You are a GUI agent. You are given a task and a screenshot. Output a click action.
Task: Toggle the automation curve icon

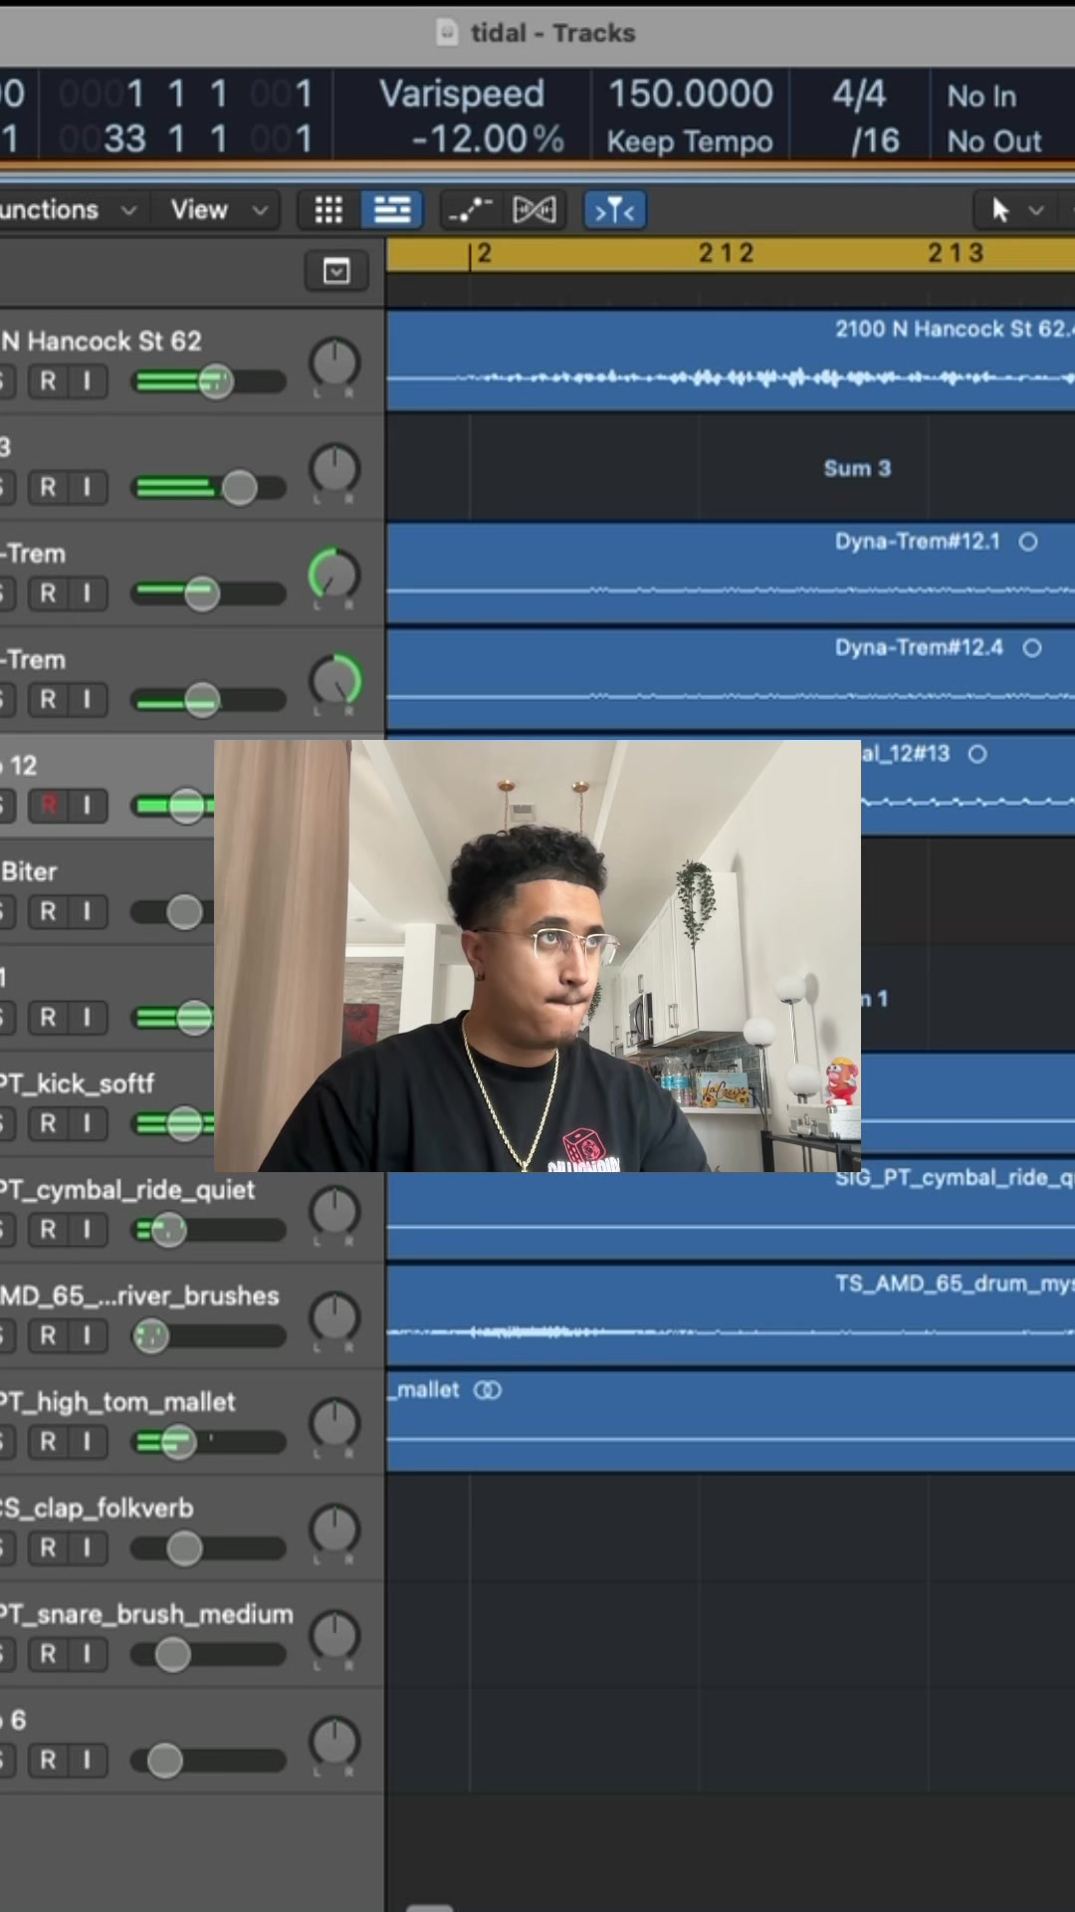470,210
